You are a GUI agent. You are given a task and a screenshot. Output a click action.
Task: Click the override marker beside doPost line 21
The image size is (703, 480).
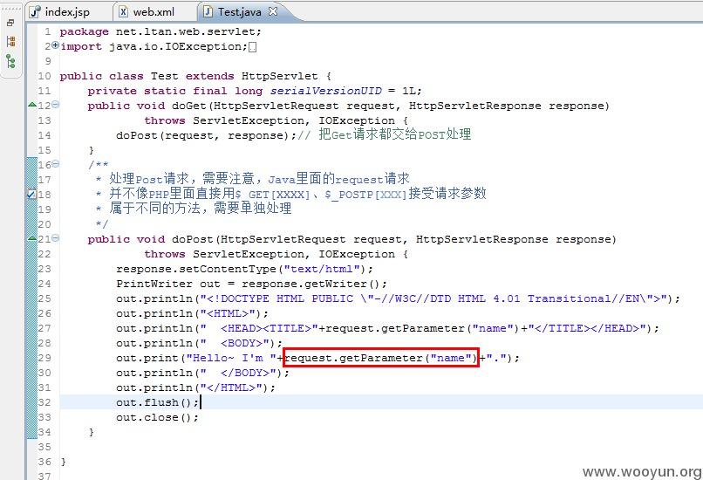pos(32,237)
